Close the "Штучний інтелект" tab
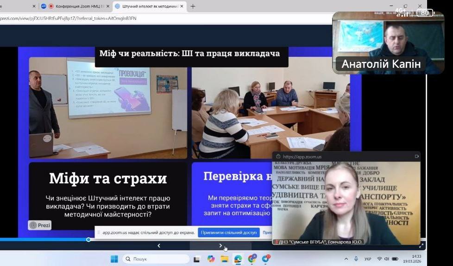The height and width of the screenshot is (266, 453). 182,6
